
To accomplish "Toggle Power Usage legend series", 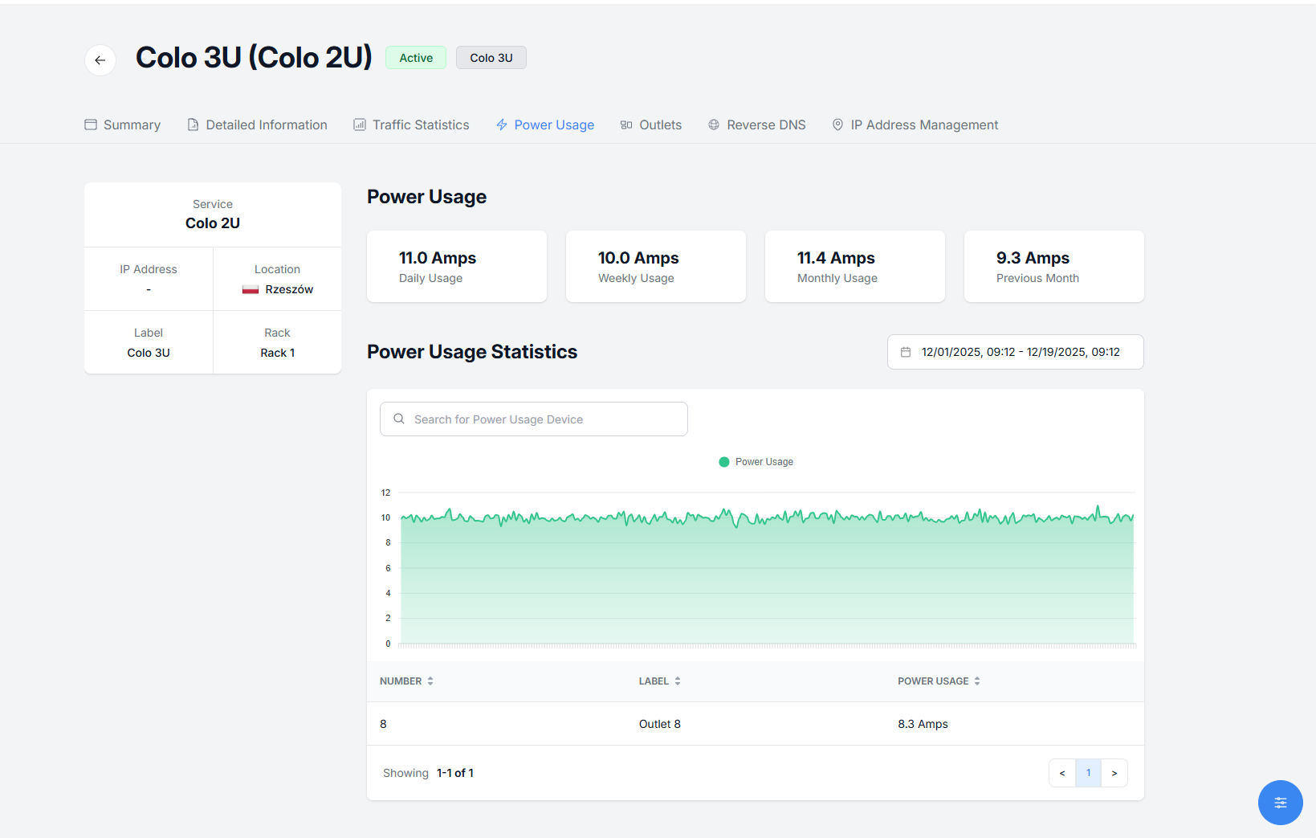I will click(x=756, y=462).
